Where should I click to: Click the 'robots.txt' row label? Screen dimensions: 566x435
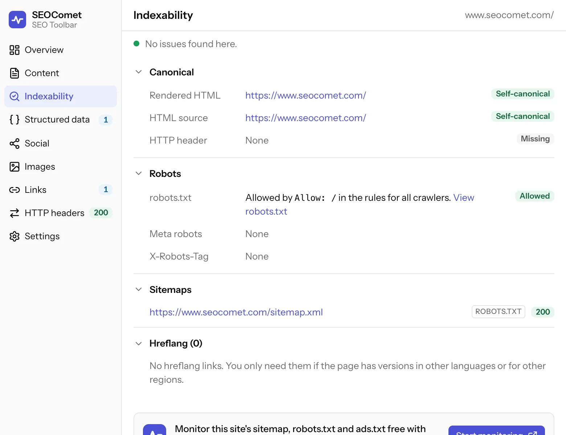point(170,198)
